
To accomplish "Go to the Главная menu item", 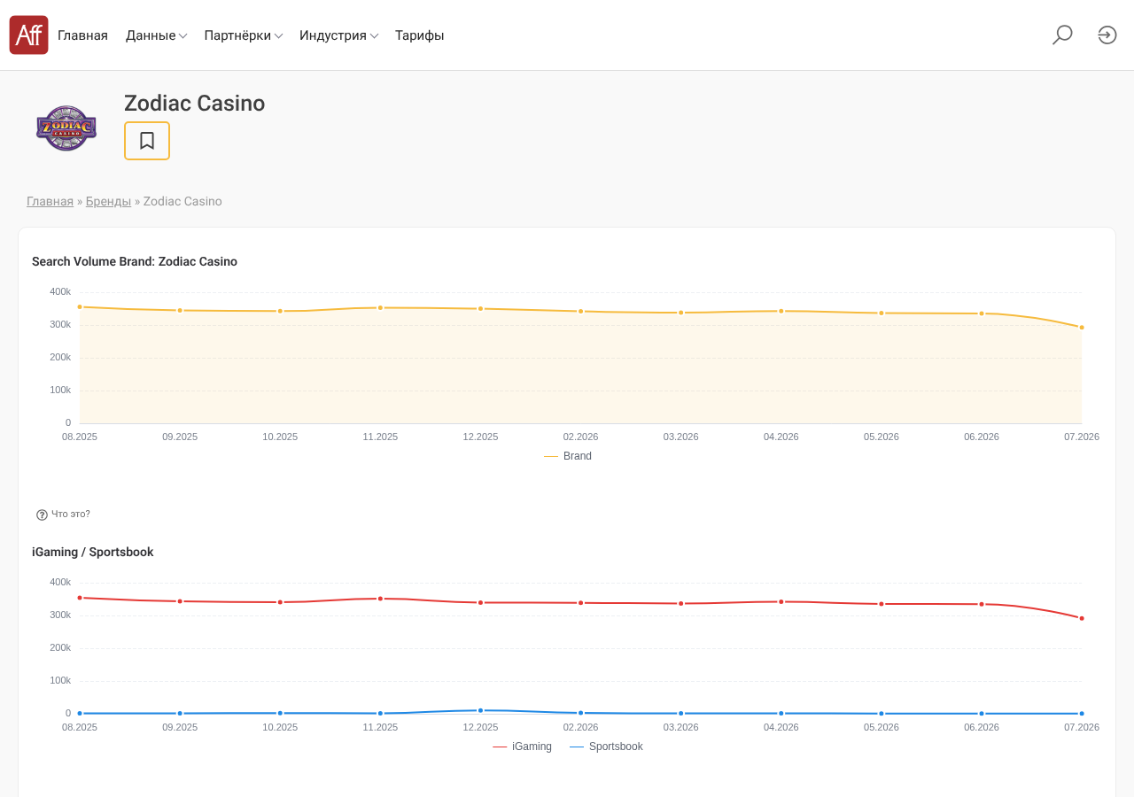I will [82, 35].
